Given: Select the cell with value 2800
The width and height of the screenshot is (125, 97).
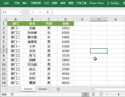Looking at the screenshot, I should tap(66, 60).
